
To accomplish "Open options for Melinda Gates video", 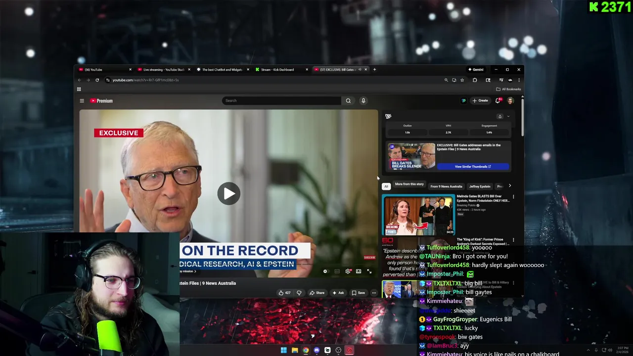I will (x=513, y=197).
